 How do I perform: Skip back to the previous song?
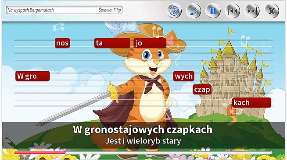pyautogui.click(x=233, y=11)
